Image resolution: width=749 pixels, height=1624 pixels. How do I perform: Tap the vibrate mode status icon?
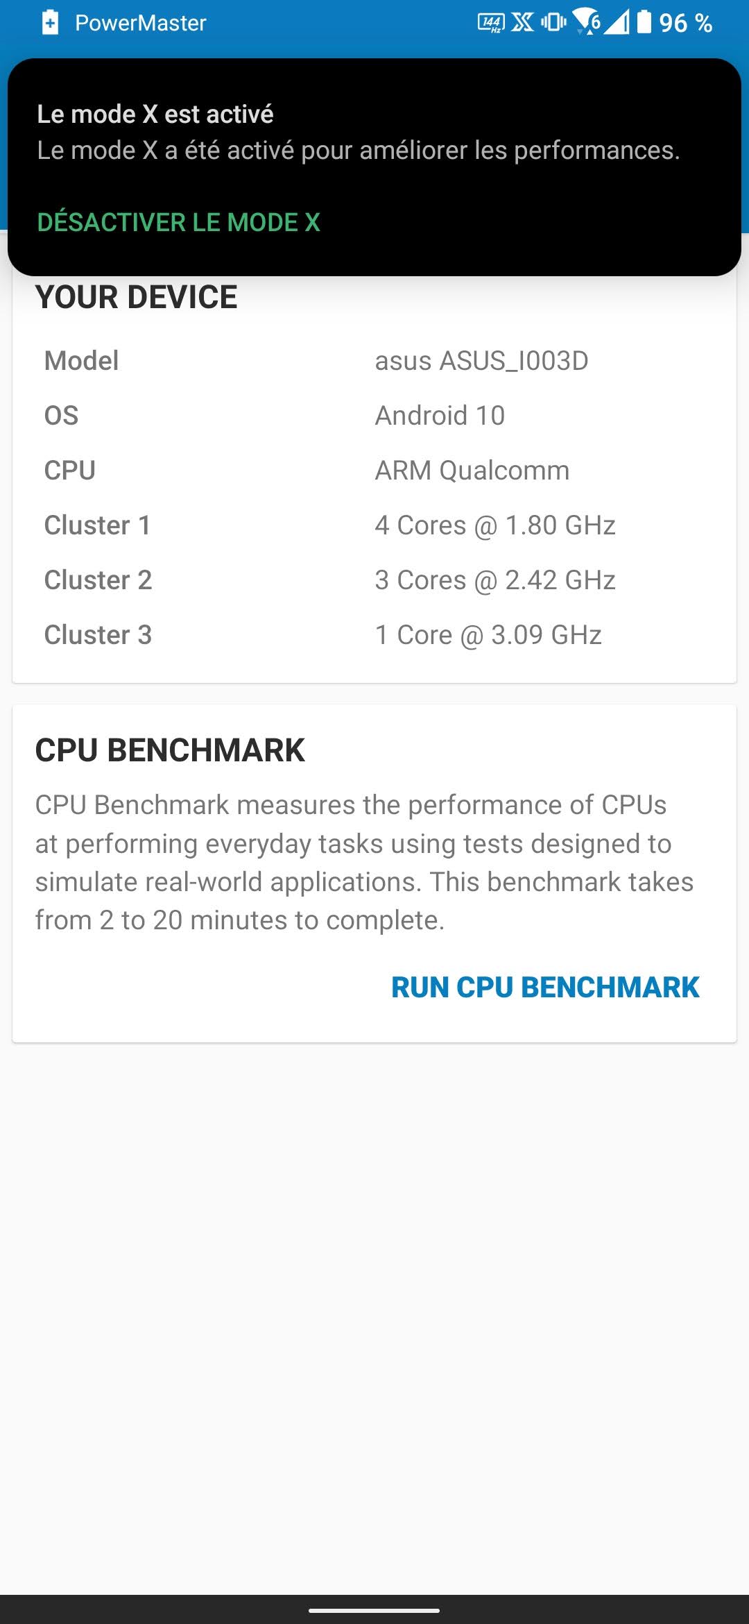pyautogui.click(x=553, y=23)
